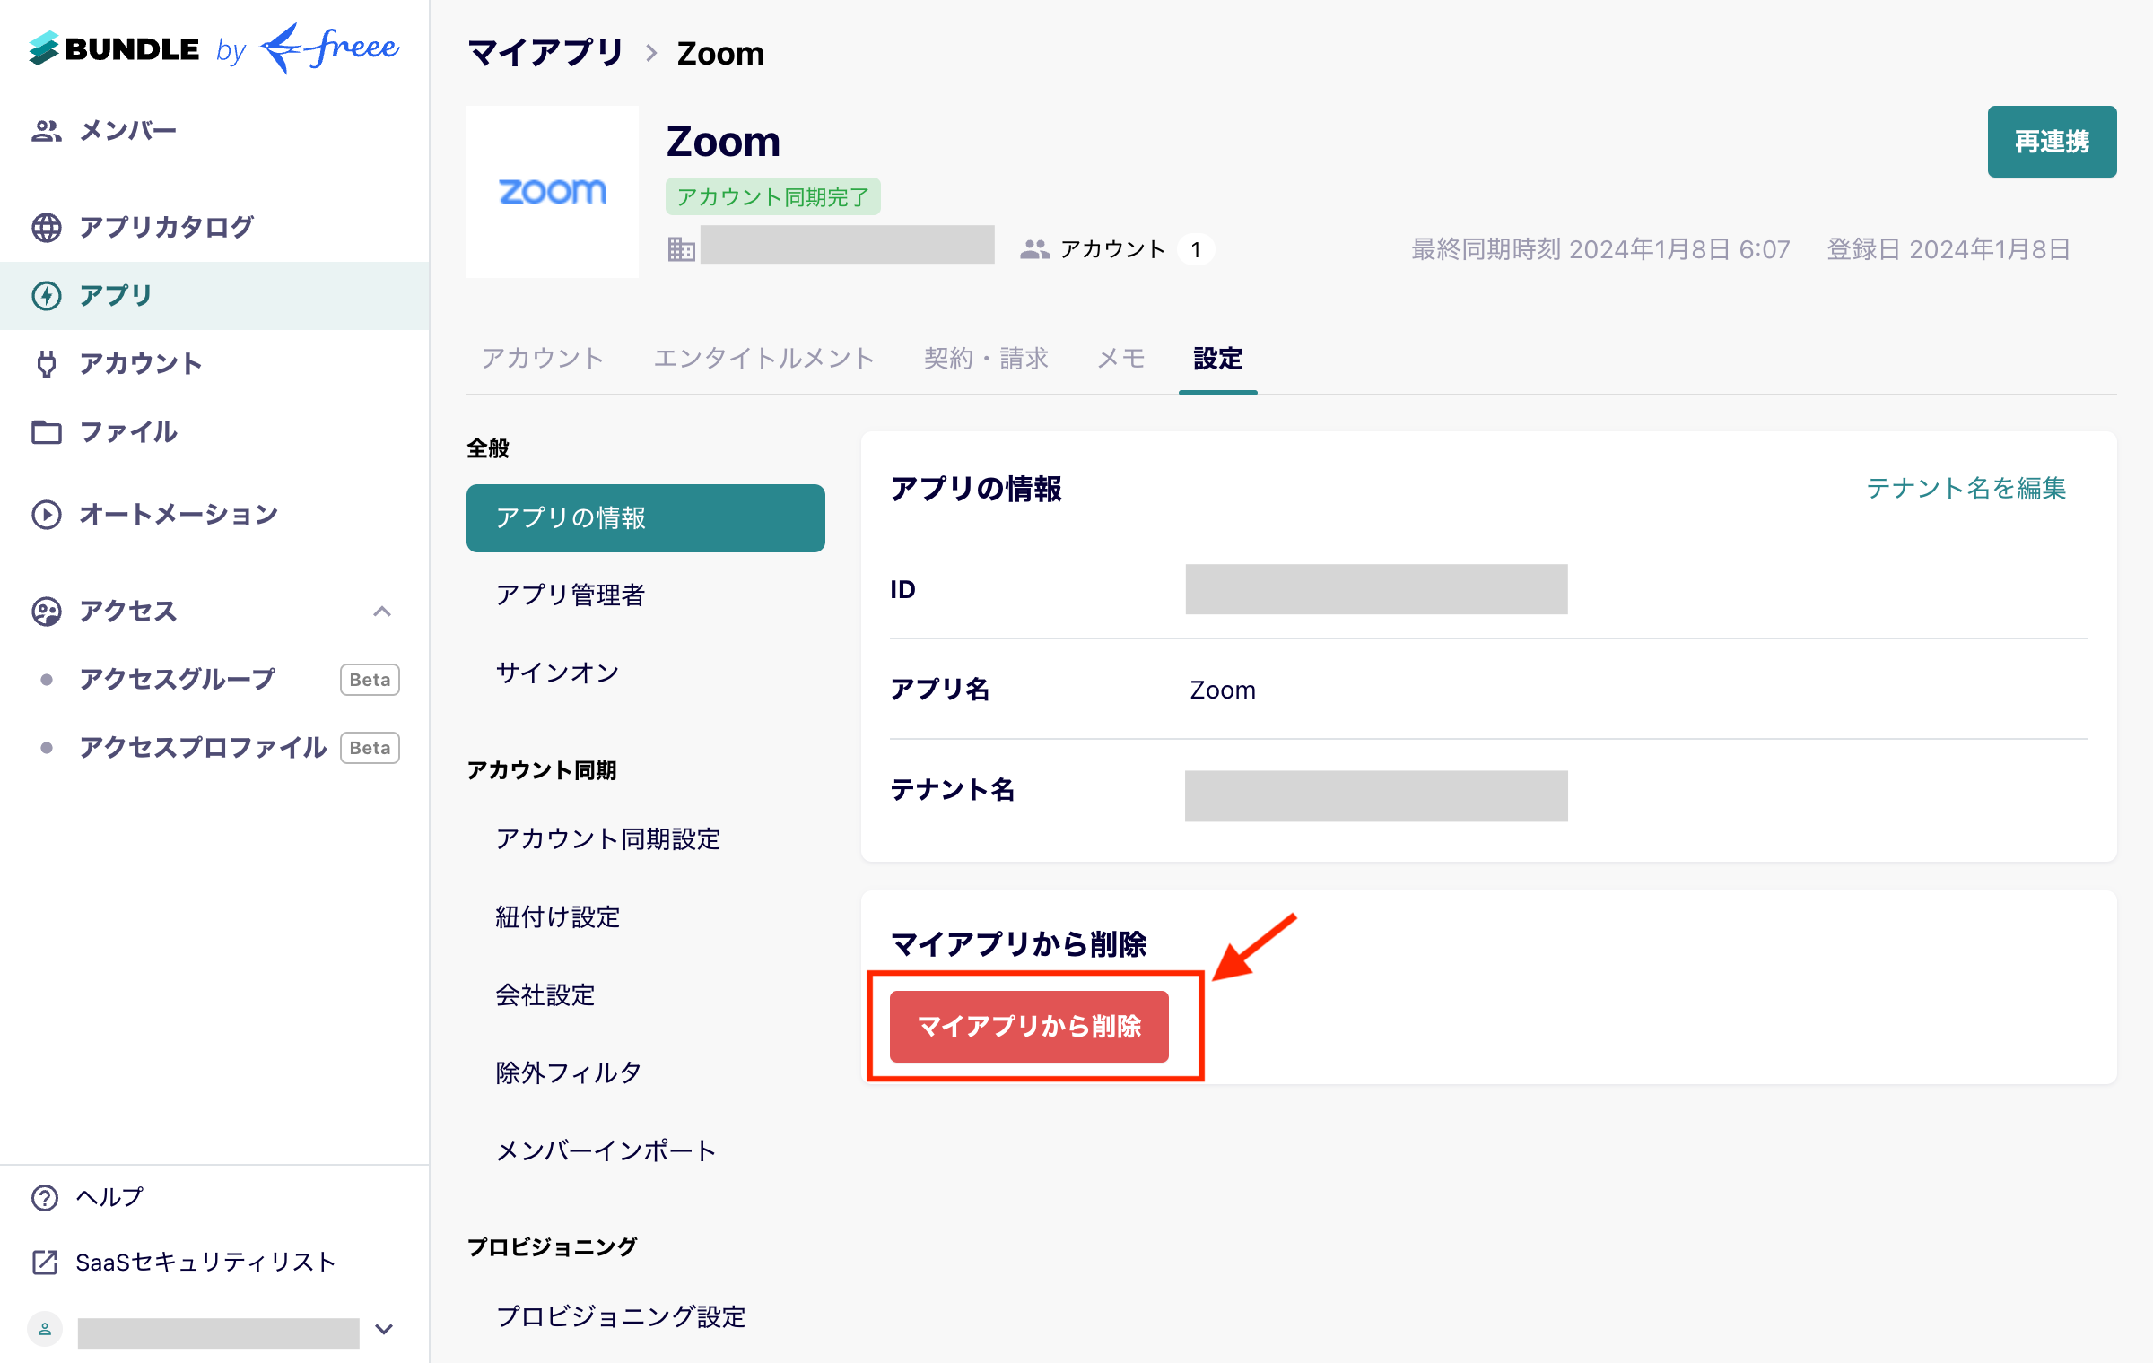Viewport: 2153px width, 1363px height.
Task: Click the accounts people icon in header
Action: 1034,249
